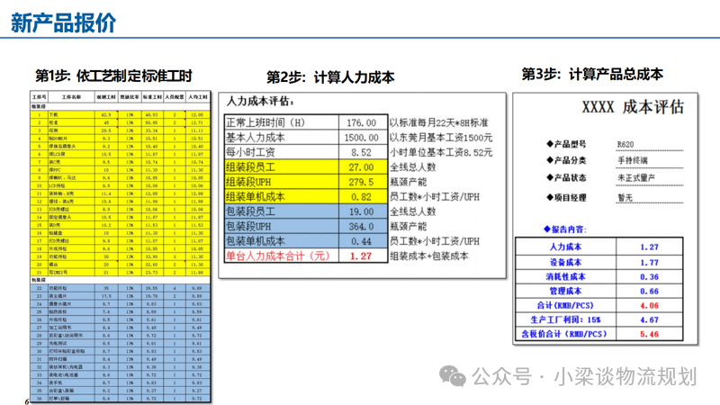The width and height of the screenshot is (720, 405).
Task: Click the 279.5 assembly UPH value
Action: (361, 182)
